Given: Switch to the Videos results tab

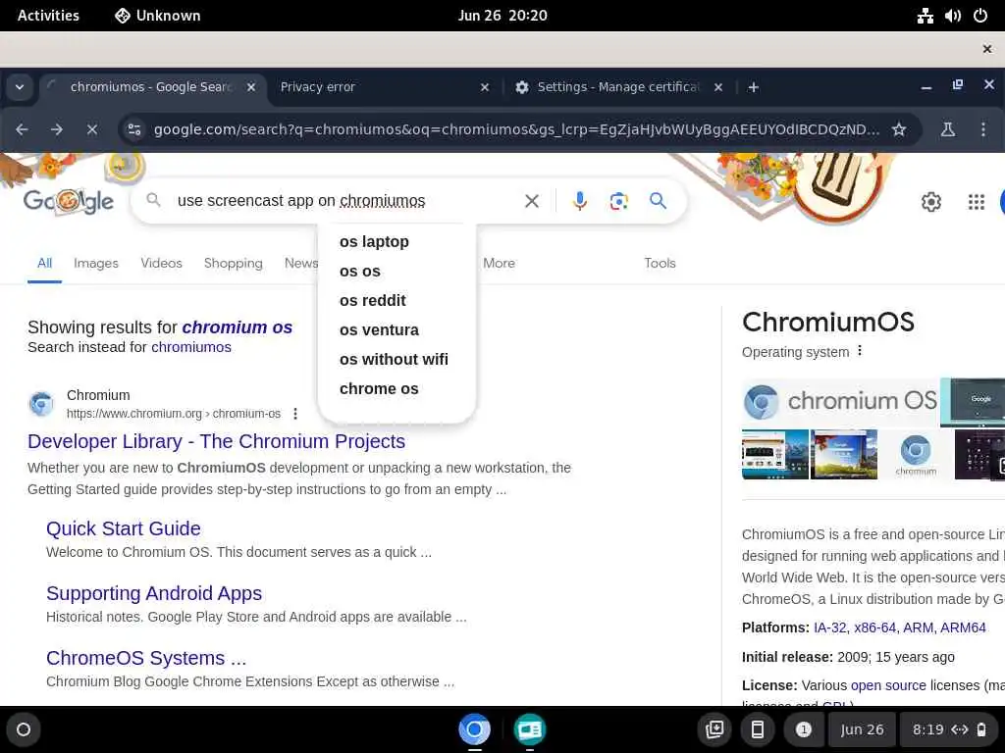Looking at the screenshot, I should (x=162, y=263).
